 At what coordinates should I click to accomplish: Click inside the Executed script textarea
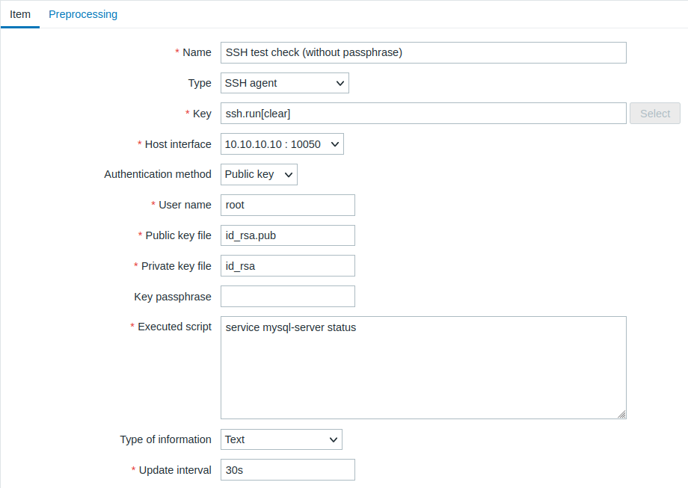pos(423,368)
